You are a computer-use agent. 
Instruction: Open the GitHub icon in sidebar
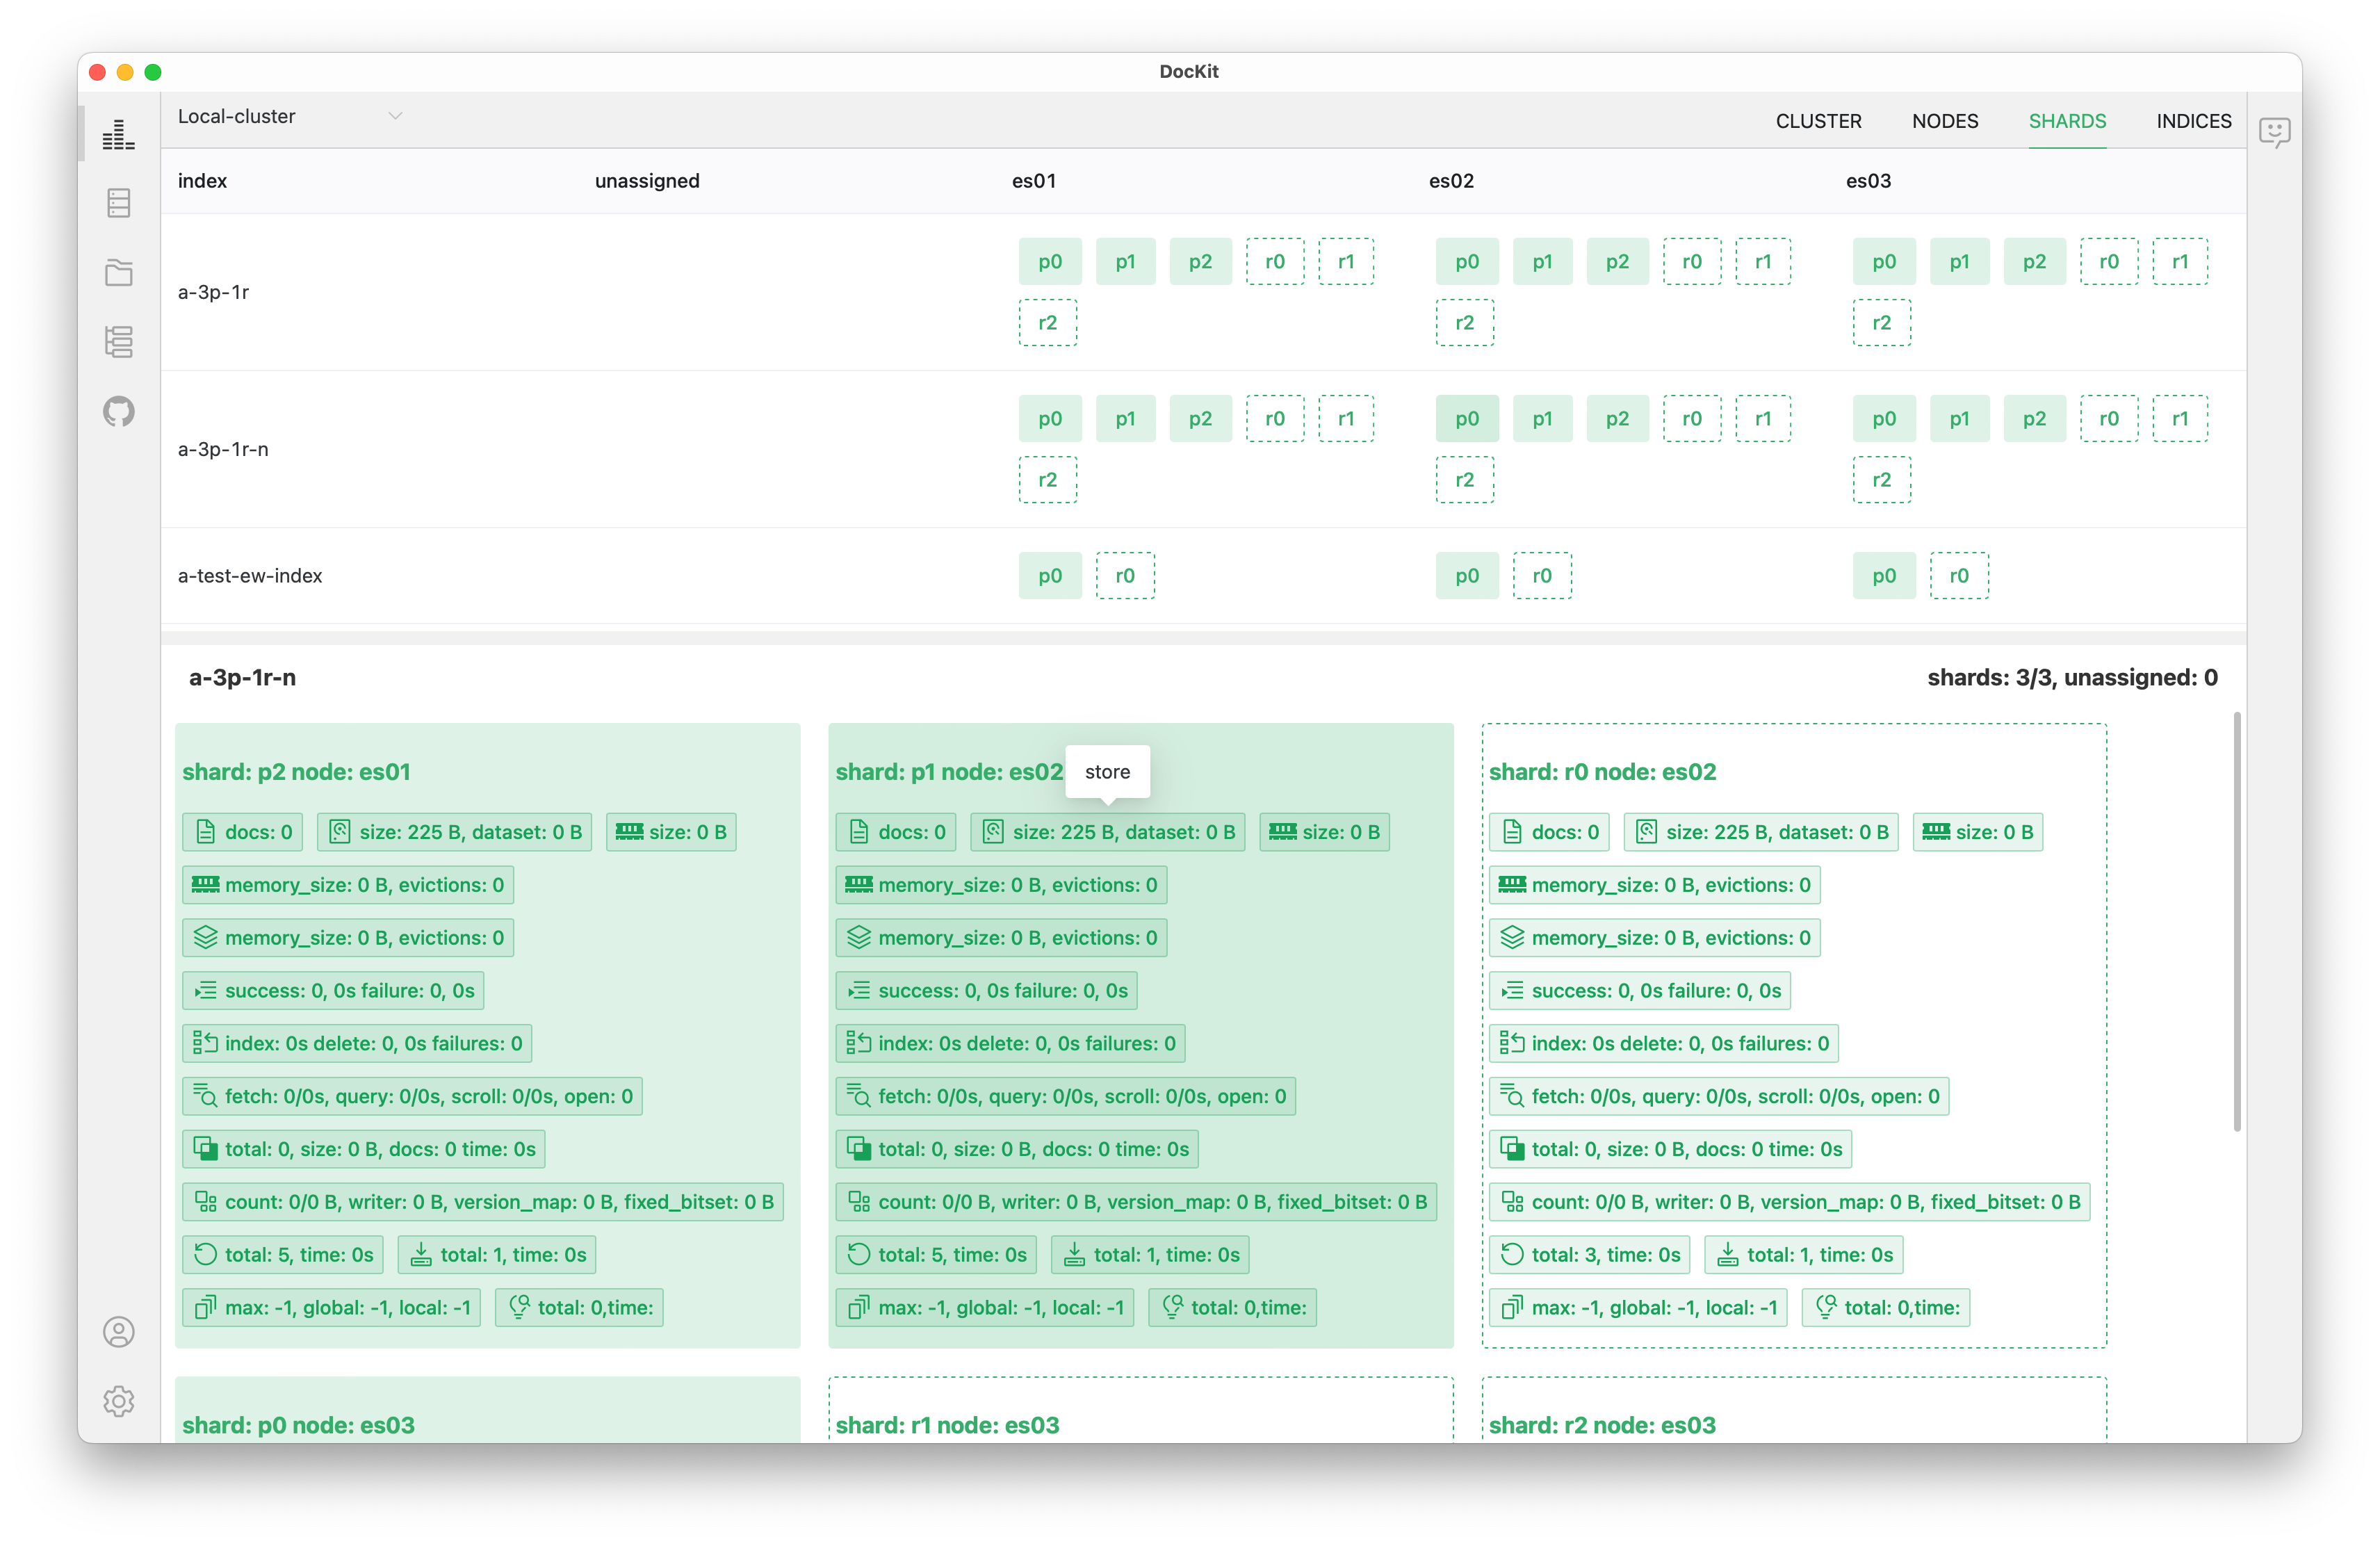coord(118,411)
